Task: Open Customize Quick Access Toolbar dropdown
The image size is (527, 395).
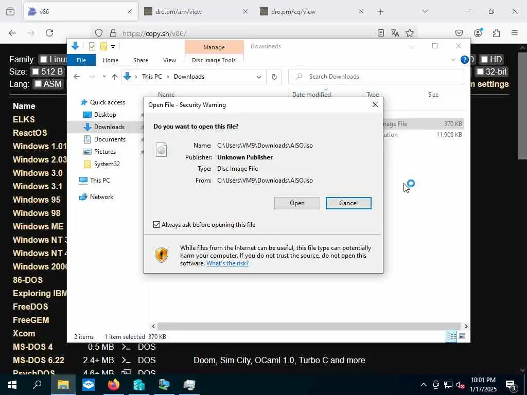Action: [x=113, y=46]
